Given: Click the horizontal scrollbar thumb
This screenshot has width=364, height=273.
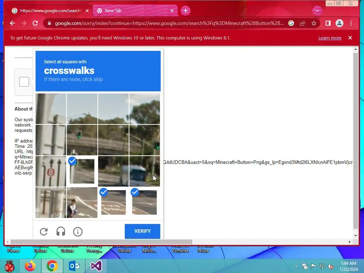Looking at the screenshot, I should [101, 242].
